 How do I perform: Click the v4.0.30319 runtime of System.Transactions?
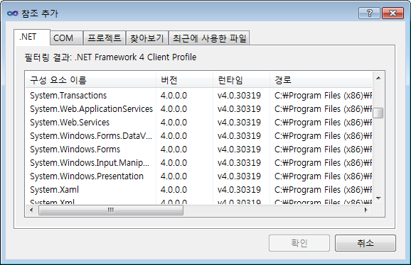239,96
